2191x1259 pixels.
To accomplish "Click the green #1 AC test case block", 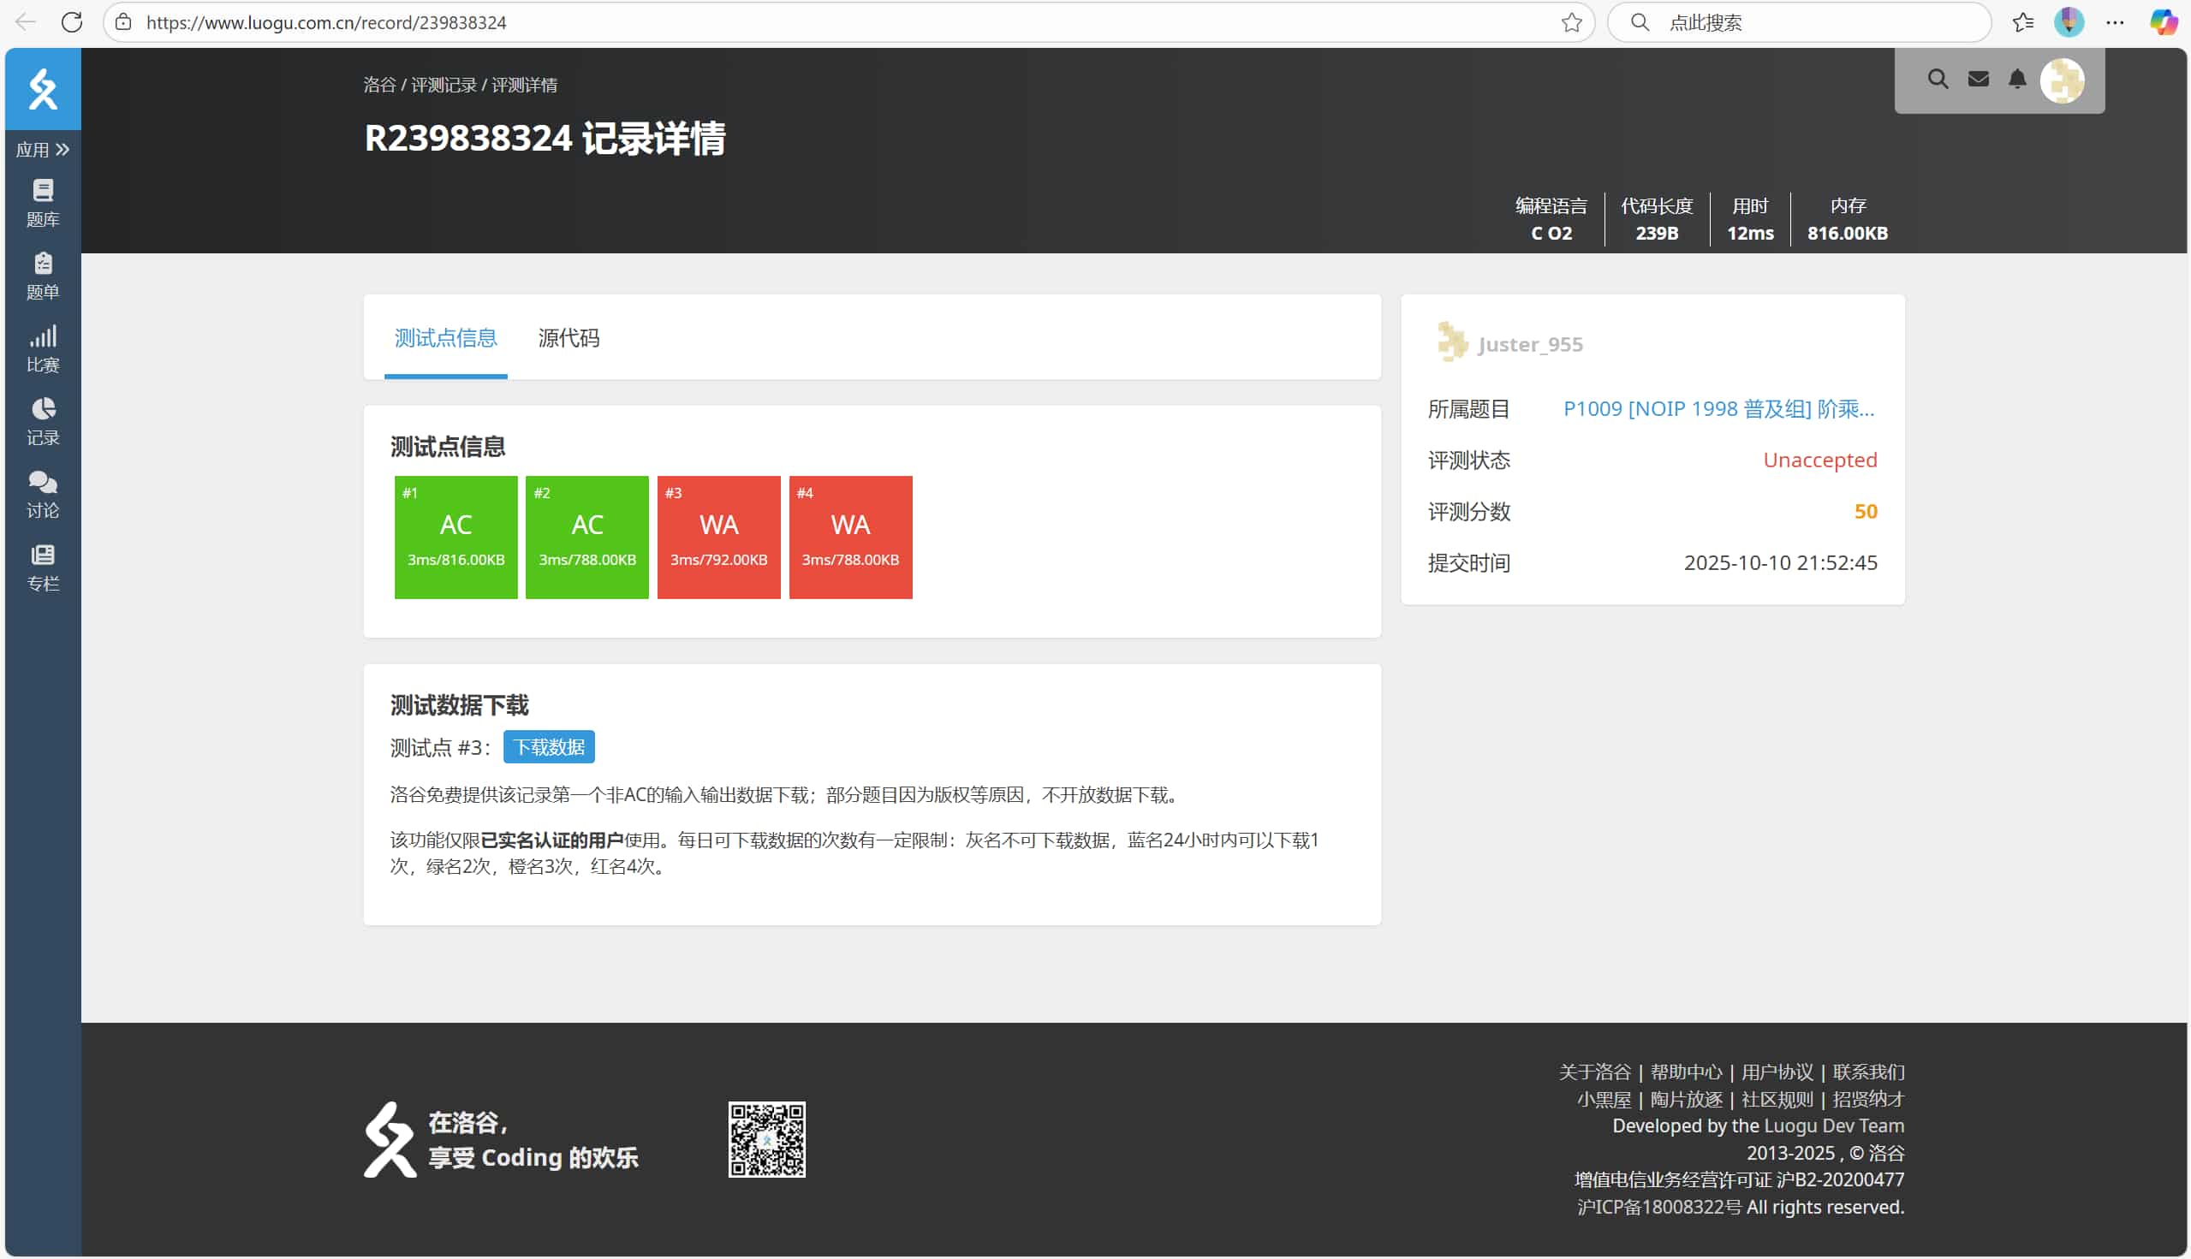I will point(455,537).
